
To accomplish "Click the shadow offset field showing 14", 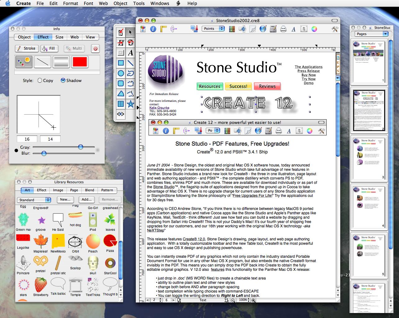I will tap(50, 139).
